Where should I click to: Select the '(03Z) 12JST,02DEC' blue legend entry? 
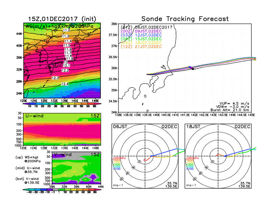(141, 35)
